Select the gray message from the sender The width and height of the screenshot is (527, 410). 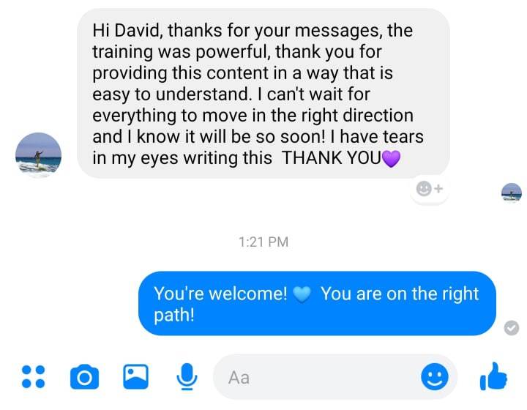point(263,93)
